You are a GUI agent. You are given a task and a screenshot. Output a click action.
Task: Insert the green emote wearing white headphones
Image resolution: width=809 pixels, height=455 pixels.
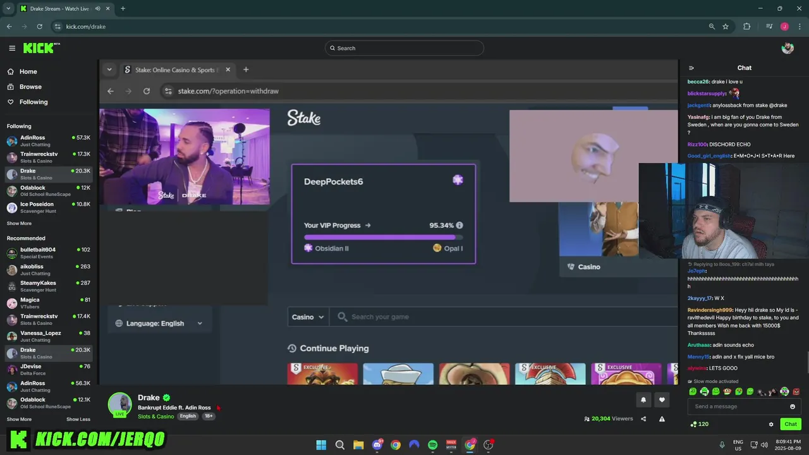(704, 392)
